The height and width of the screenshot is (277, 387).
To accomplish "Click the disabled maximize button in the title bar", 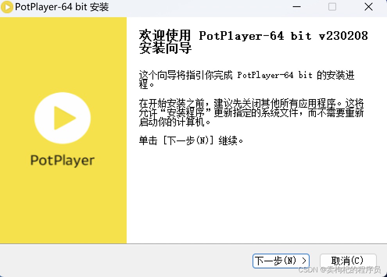I will coord(332,7).
